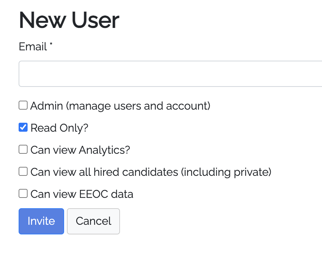Enable the Can view EEOC data checkbox

(23, 194)
